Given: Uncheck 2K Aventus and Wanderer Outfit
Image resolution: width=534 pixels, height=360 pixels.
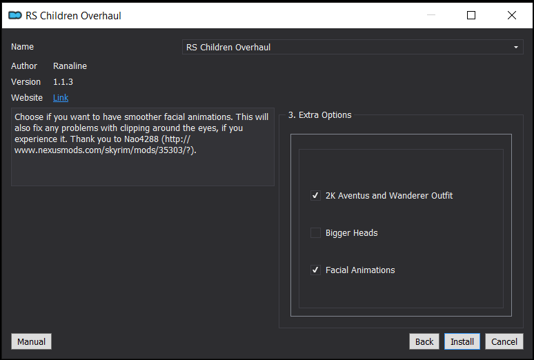Looking at the screenshot, I should click(x=315, y=195).
